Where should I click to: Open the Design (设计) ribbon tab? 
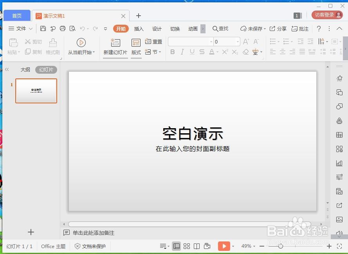pos(157,29)
